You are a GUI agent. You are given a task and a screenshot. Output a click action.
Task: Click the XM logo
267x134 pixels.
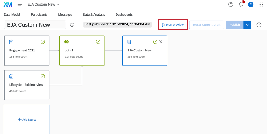tap(8, 4)
